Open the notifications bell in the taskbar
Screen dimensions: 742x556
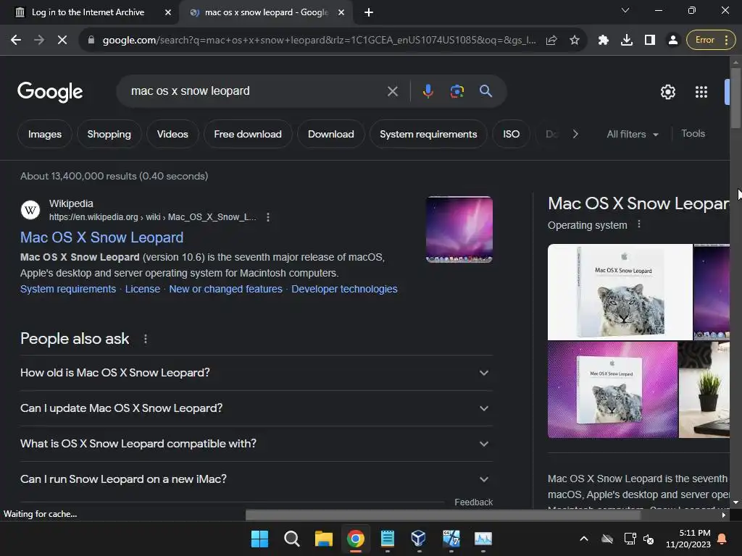tap(722, 539)
